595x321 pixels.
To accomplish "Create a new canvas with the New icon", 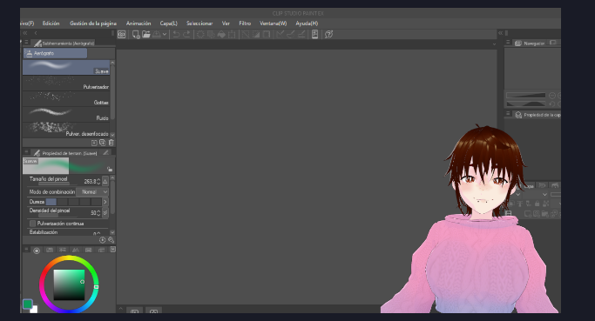I will (136, 35).
